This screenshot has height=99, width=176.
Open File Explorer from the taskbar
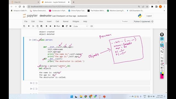pyautogui.click(x=81, y=97)
